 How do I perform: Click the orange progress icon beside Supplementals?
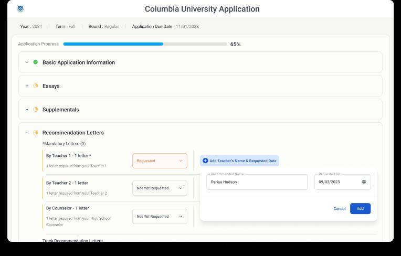36,109
